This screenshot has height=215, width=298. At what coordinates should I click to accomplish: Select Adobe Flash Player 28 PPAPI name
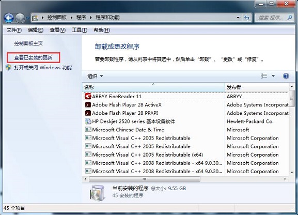click(x=125, y=113)
